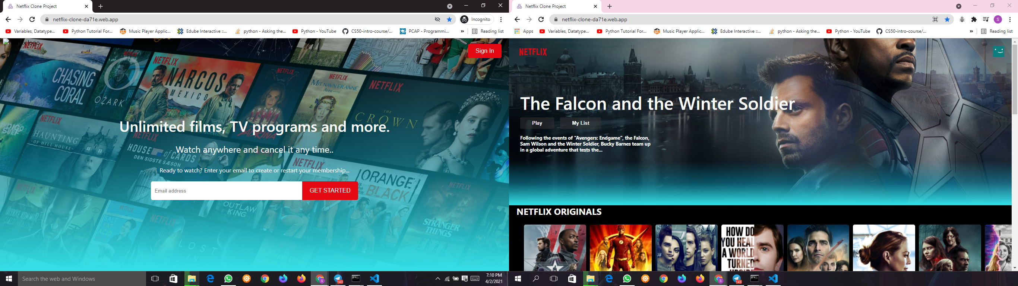Click the GET STARTED button

[x=330, y=190]
